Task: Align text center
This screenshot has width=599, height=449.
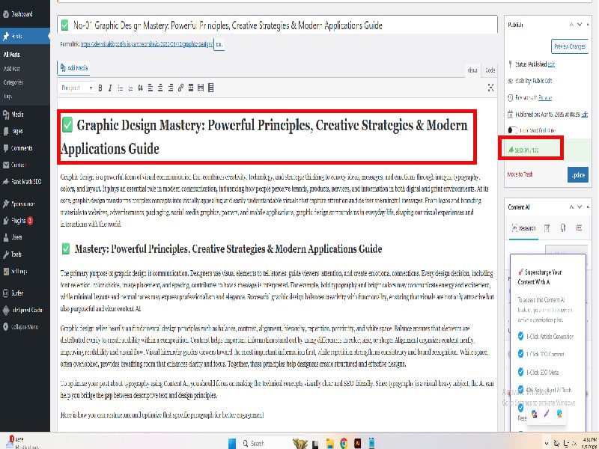Action: pyautogui.click(x=160, y=88)
